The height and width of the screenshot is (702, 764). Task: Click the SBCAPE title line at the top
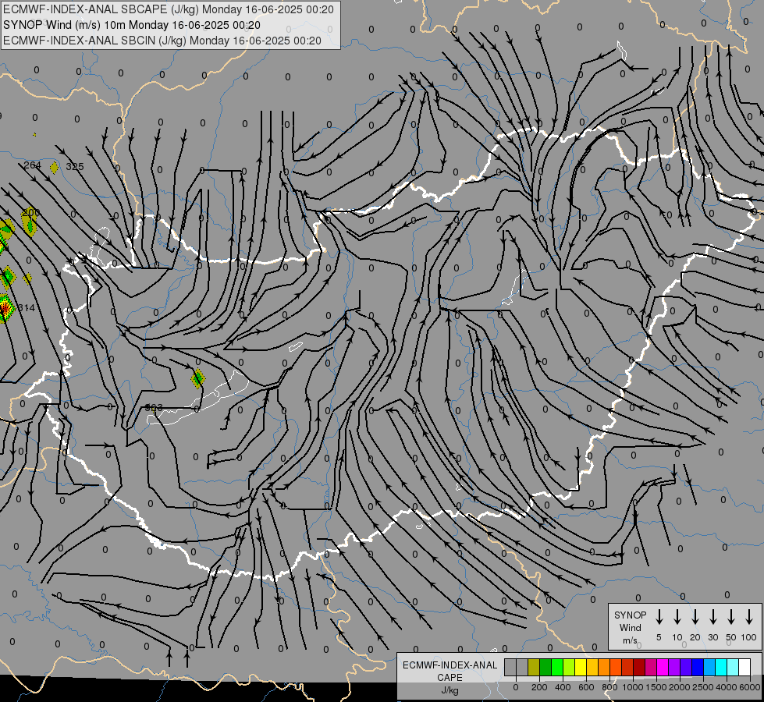tap(168, 9)
